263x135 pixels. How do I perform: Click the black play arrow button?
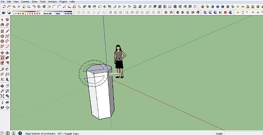click(x=220, y=12)
